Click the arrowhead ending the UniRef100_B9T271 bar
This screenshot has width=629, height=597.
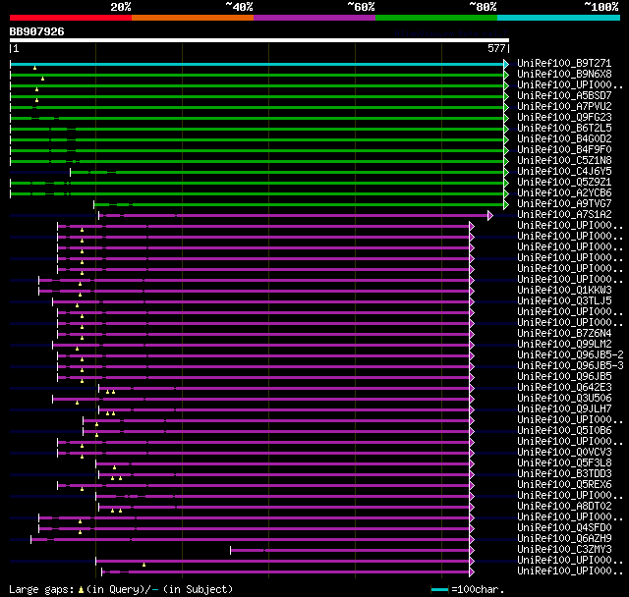(506, 64)
